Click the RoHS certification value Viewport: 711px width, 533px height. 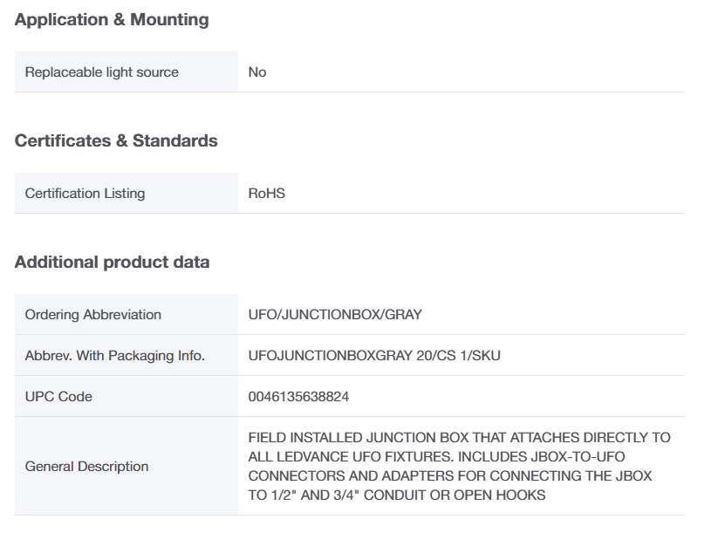click(x=267, y=194)
